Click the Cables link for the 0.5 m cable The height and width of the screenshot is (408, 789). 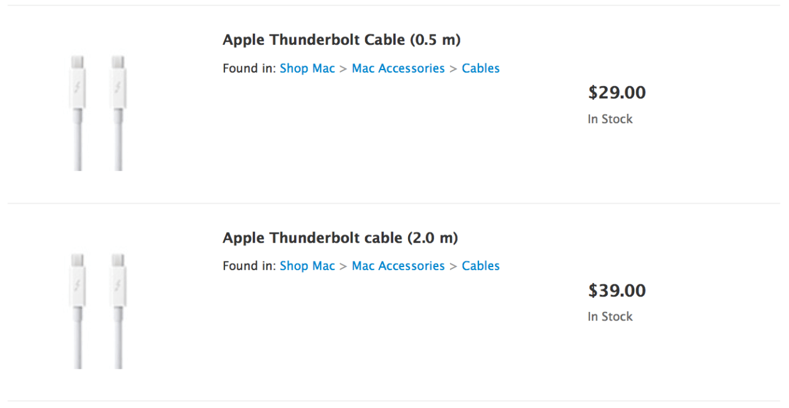(481, 68)
